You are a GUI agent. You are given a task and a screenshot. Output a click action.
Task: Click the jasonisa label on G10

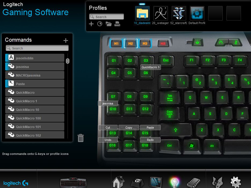tap(108, 103)
